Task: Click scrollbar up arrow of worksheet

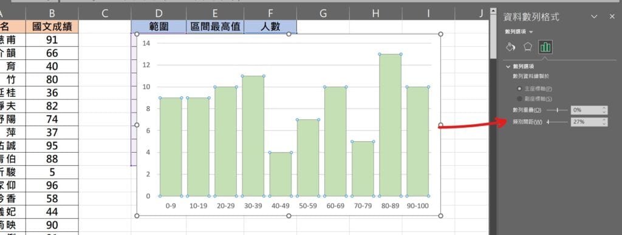Action: (x=493, y=12)
